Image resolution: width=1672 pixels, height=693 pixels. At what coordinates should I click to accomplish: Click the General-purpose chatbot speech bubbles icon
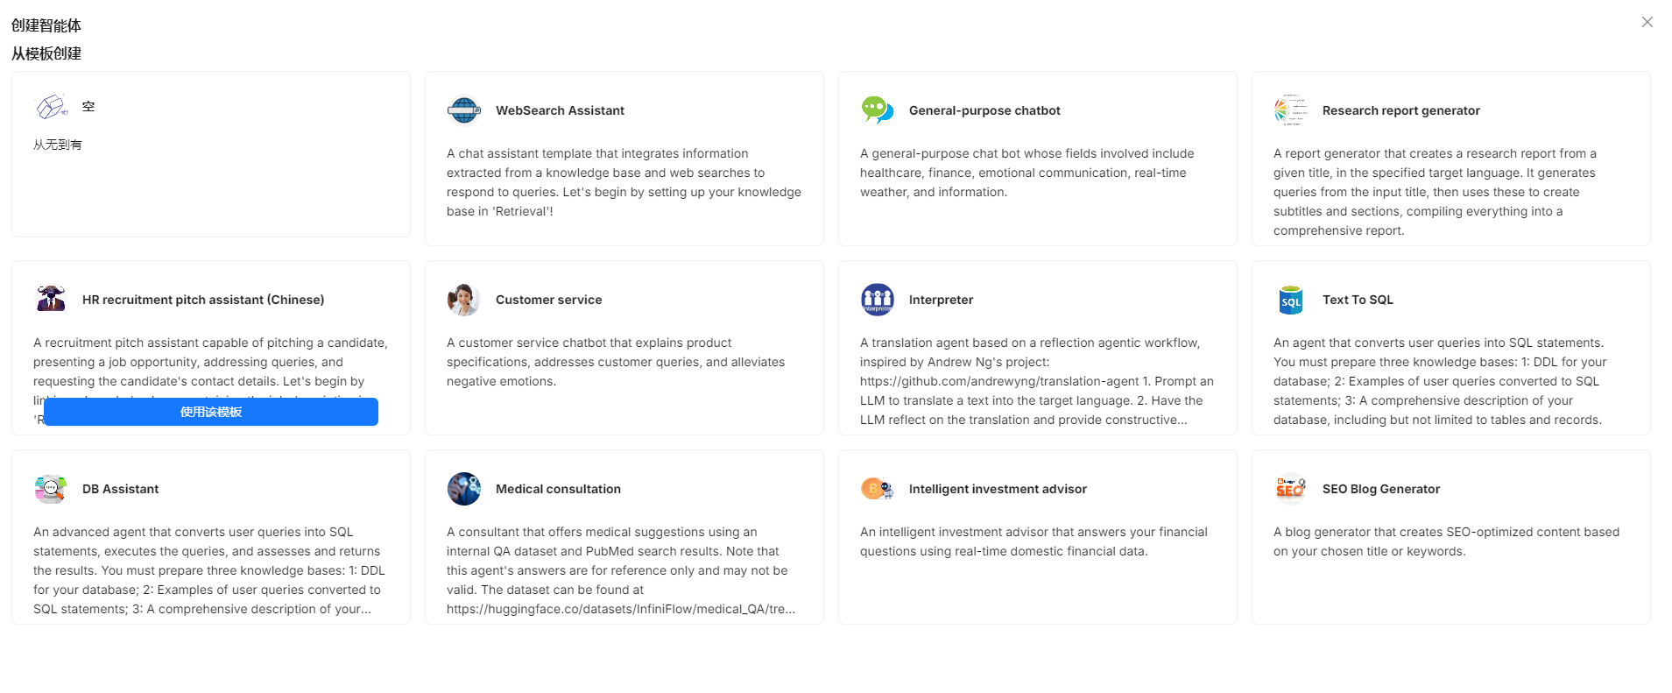[877, 110]
